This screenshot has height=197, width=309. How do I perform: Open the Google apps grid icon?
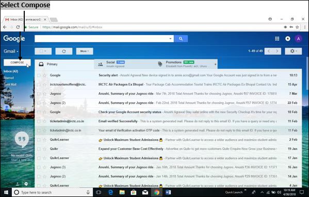pos(277,39)
